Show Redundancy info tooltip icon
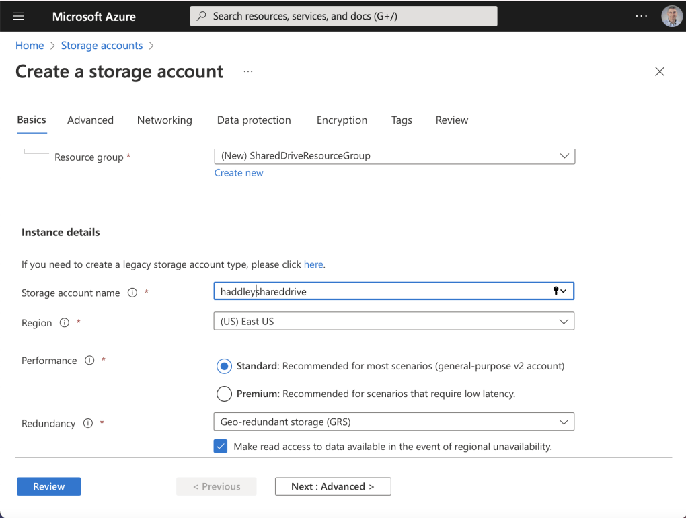 87,424
